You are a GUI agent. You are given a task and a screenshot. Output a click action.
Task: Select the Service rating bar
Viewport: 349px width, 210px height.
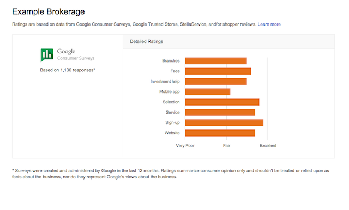(x=220, y=112)
